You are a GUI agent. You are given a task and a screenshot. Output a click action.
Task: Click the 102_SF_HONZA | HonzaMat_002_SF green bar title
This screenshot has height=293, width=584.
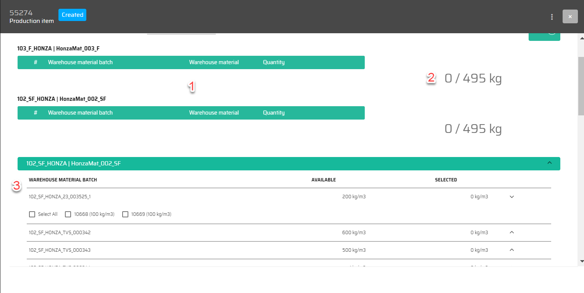(73, 163)
